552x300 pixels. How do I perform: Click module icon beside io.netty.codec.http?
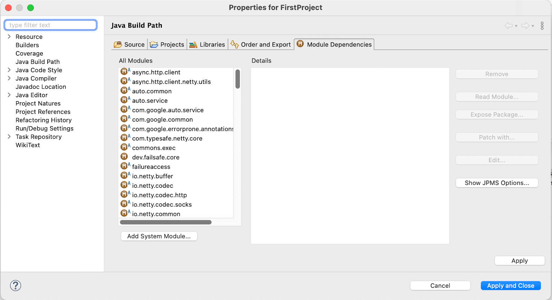[125, 194]
